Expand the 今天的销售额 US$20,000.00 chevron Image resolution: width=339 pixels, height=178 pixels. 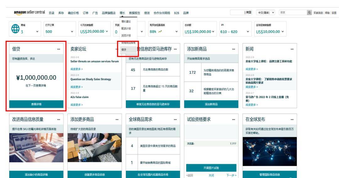point(107,31)
